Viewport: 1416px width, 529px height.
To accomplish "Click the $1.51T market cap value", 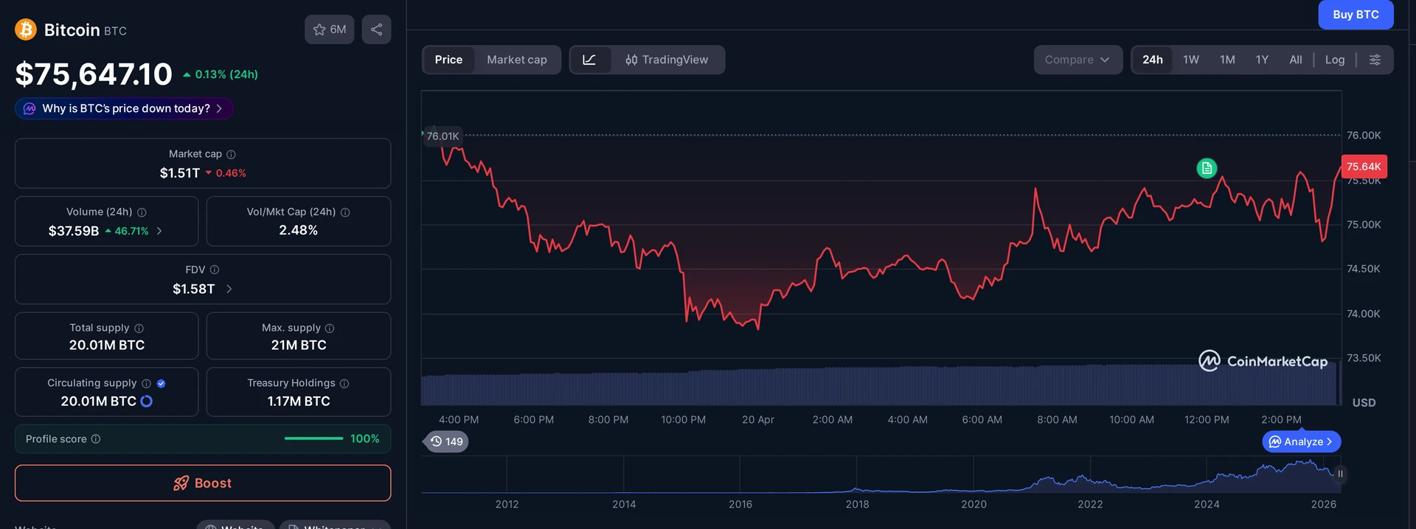I will click(x=180, y=173).
